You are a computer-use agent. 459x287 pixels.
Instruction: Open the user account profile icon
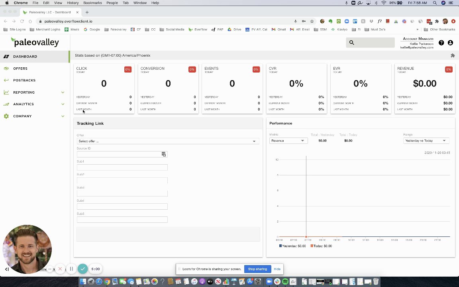(450, 43)
